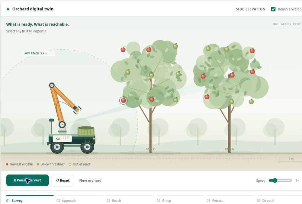This screenshot has width=302, height=204.
Task: Click the Orchard digital twin title
Action: click(x=33, y=9)
